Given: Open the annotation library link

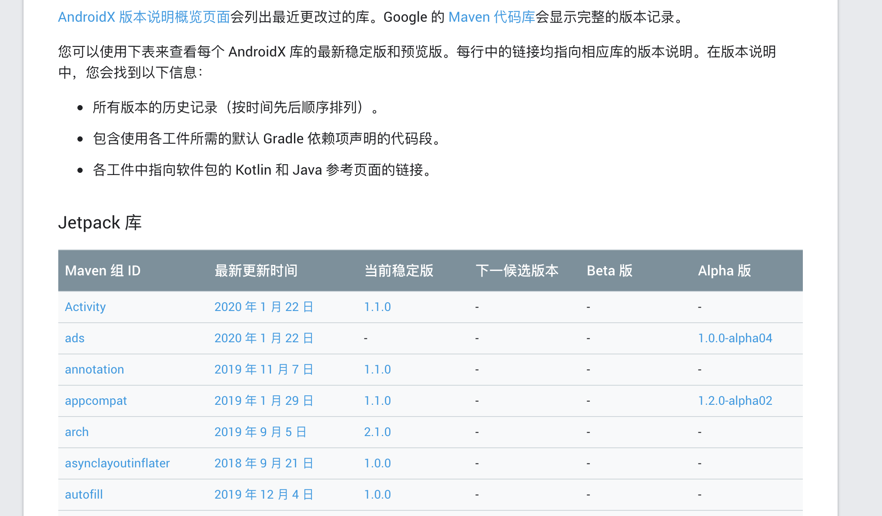Looking at the screenshot, I should (x=94, y=369).
